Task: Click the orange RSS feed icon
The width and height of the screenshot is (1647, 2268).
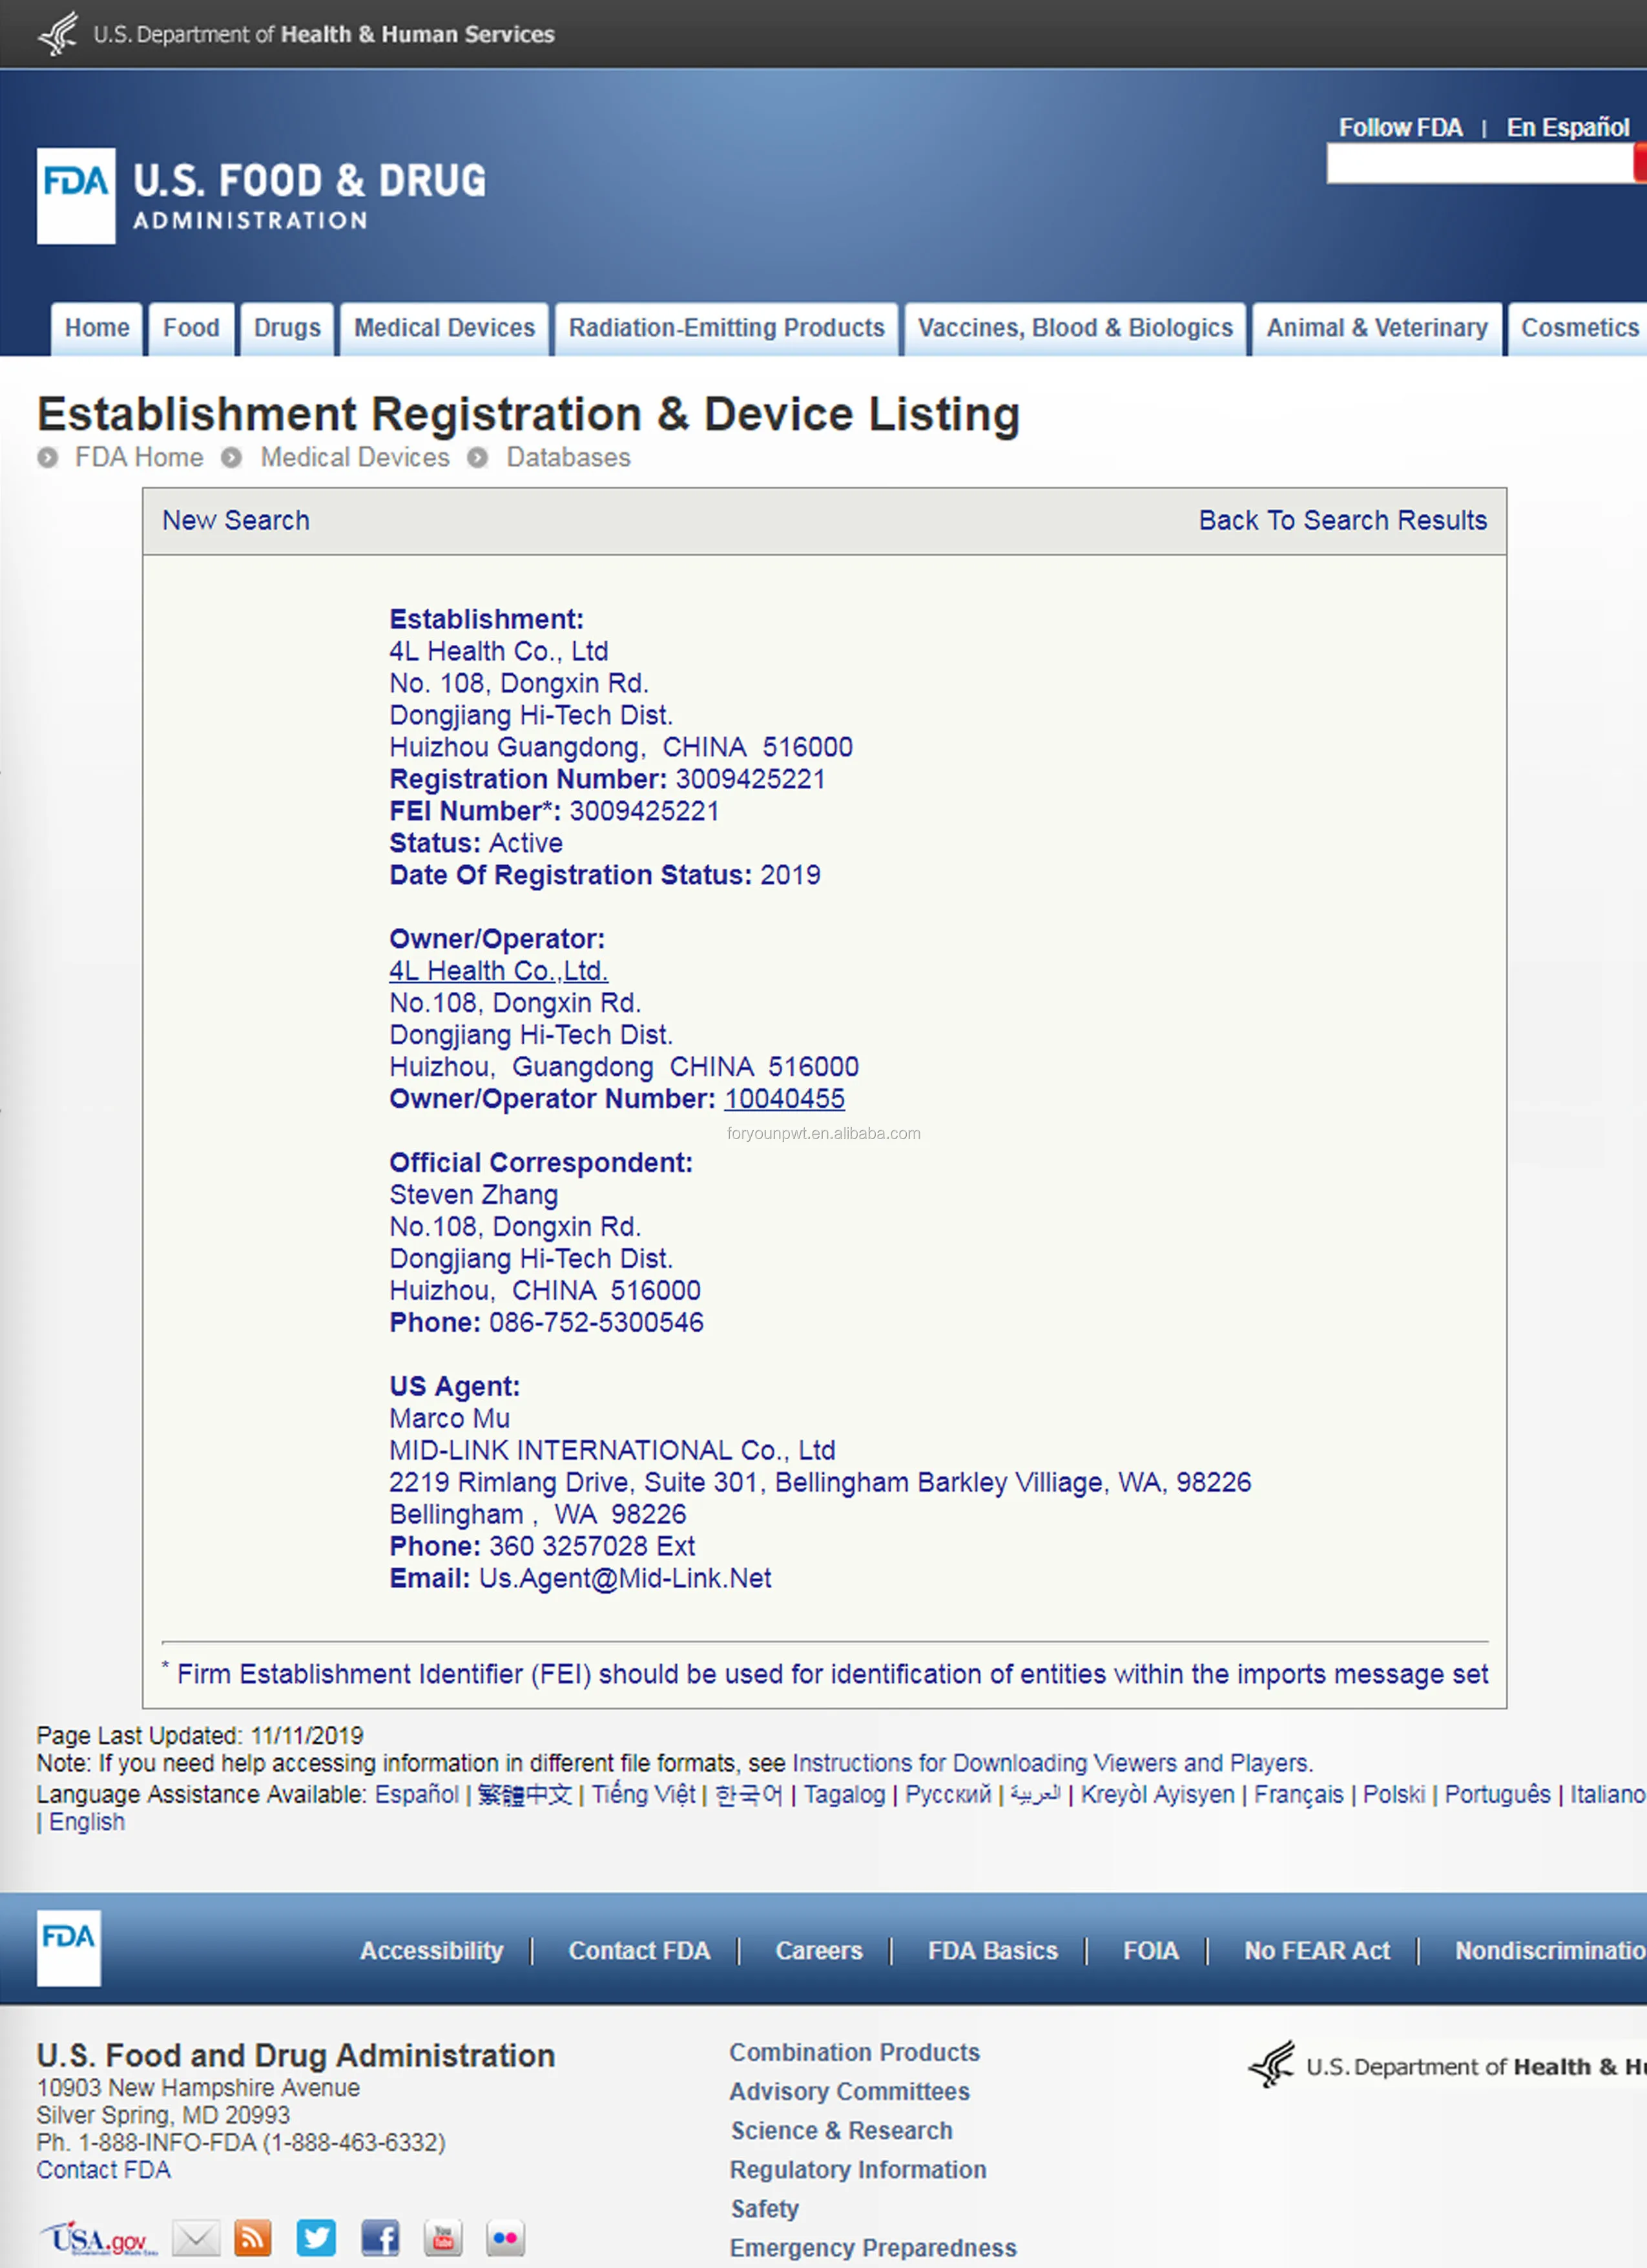Action: [253, 2238]
